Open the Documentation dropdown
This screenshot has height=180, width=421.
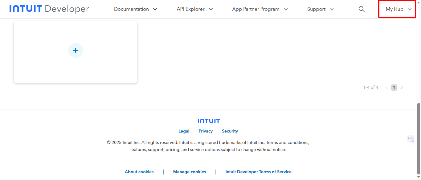coord(135,9)
